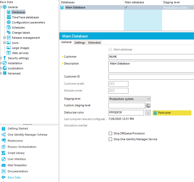This screenshot has width=194, height=182.
Task: Click the Script Library navigation icon
Action: pyautogui.click(x=4, y=153)
